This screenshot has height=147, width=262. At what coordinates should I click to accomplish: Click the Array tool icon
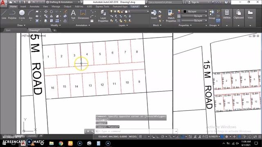pos(57,21)
